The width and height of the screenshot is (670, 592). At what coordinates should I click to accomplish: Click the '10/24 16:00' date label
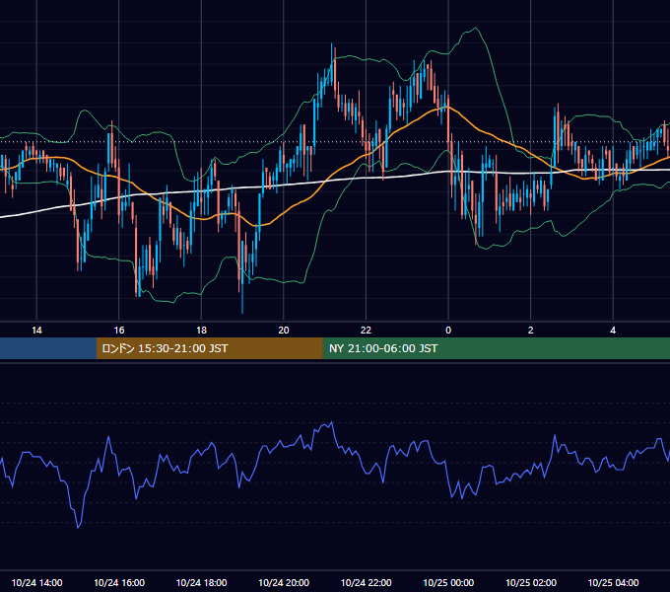point(119,582)
